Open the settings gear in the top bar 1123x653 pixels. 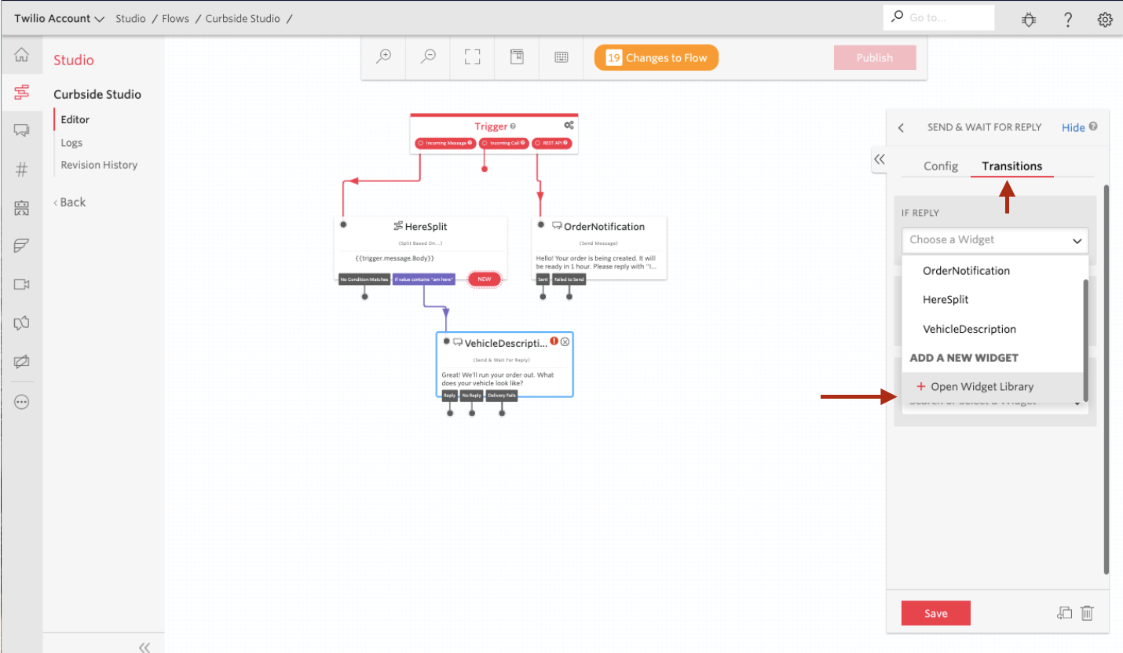coord(1105,19)
